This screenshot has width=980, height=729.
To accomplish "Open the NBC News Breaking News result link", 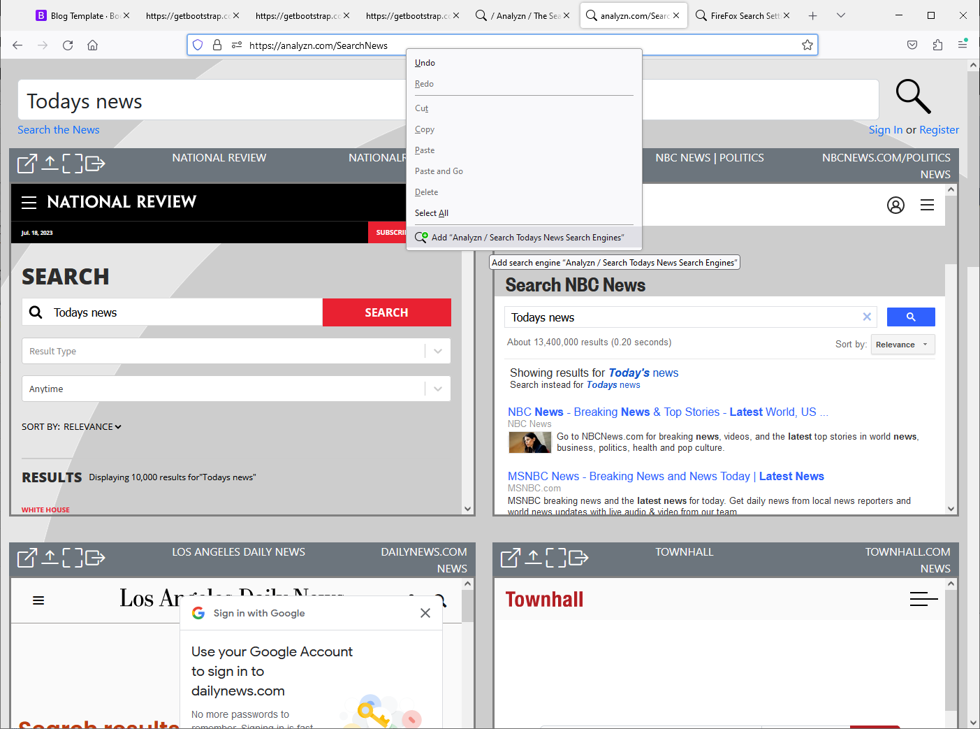I will pos(668,412).
